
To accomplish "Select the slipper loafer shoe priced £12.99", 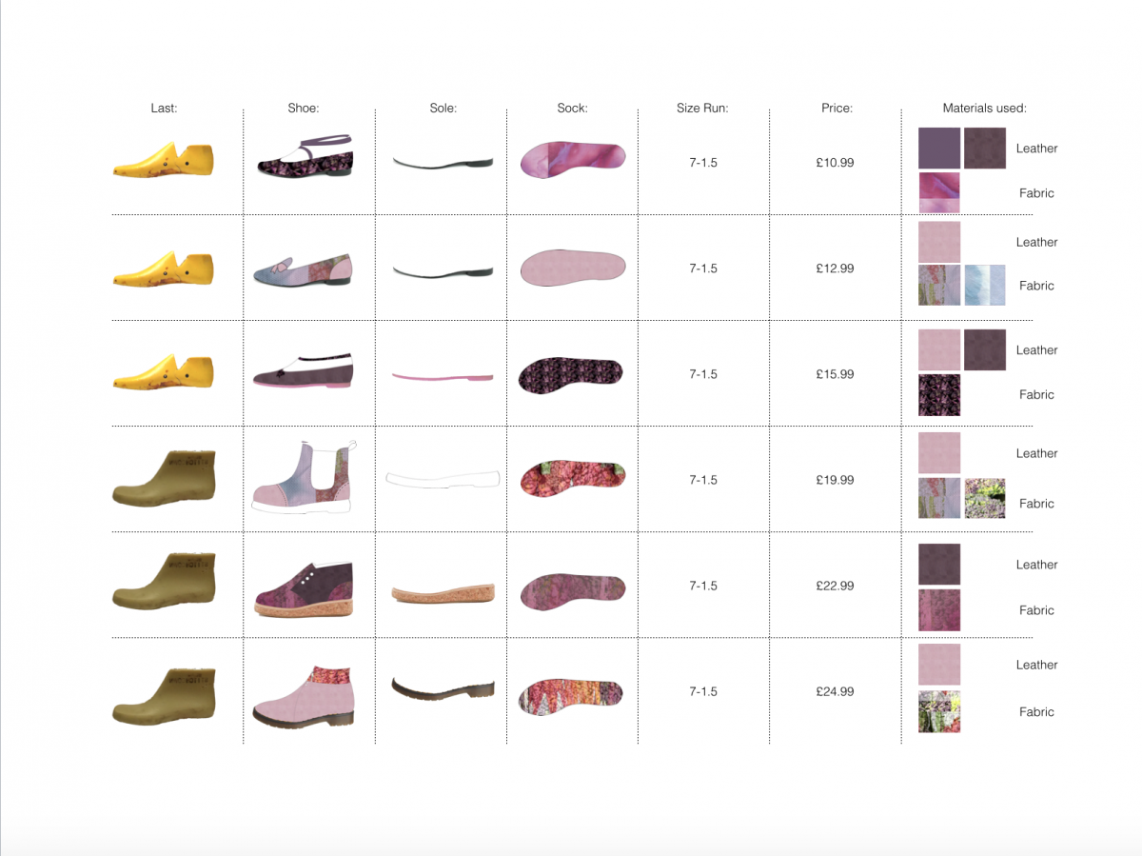I will pyautogui.click(x=303, y=269).
